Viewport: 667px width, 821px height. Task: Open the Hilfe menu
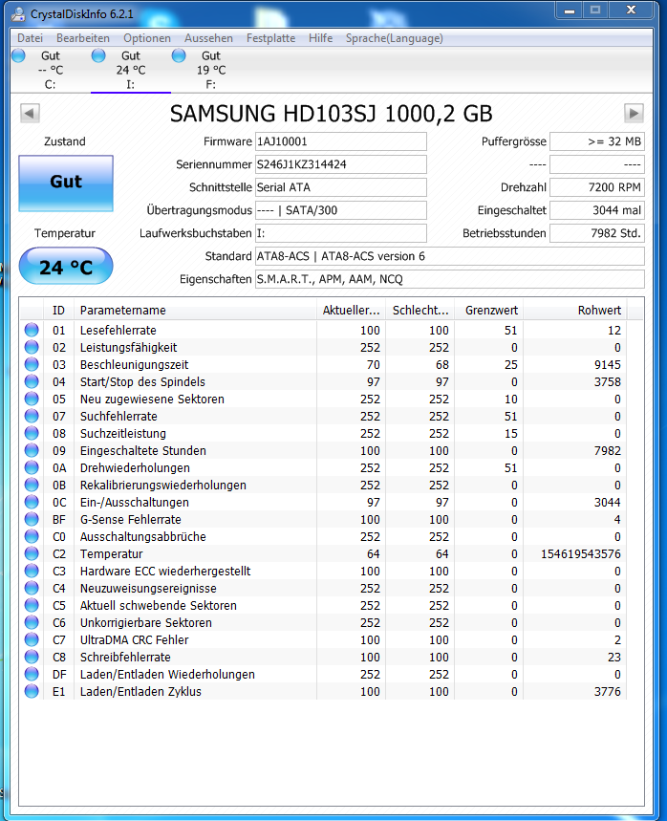pos(320,38)
